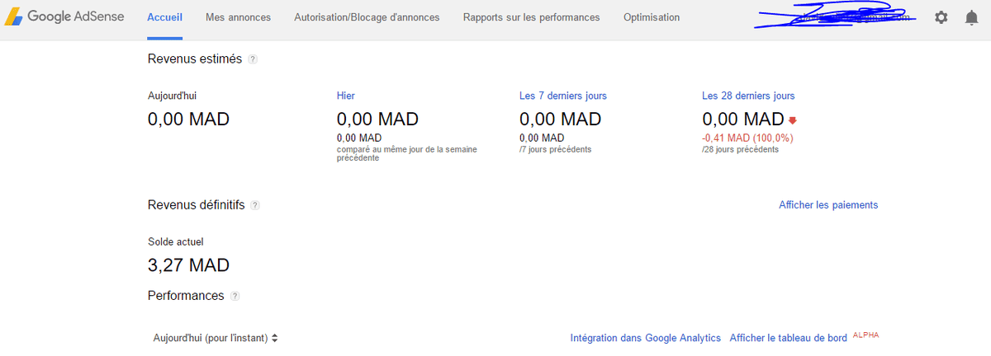This screenshot has width=991, height=356.
Task: Click the Revenus estimés heading
Action: coord(195,59)
